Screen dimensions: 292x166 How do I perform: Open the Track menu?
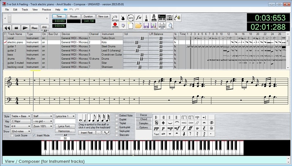click(x=25, y=9)
